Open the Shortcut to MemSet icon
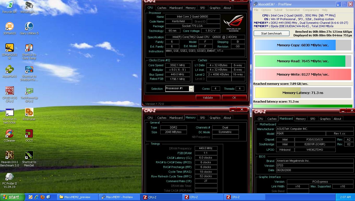Viewport: 355px width, 201px height. pyautogui.click(x=29, y=159)
